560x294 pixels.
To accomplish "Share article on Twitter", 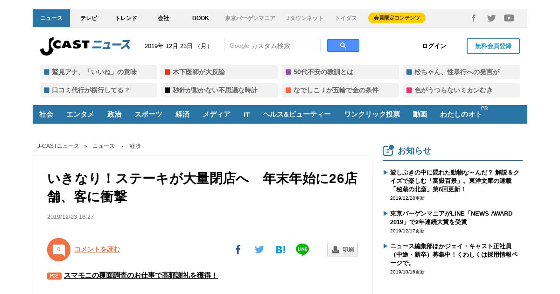I will [259, 250].
